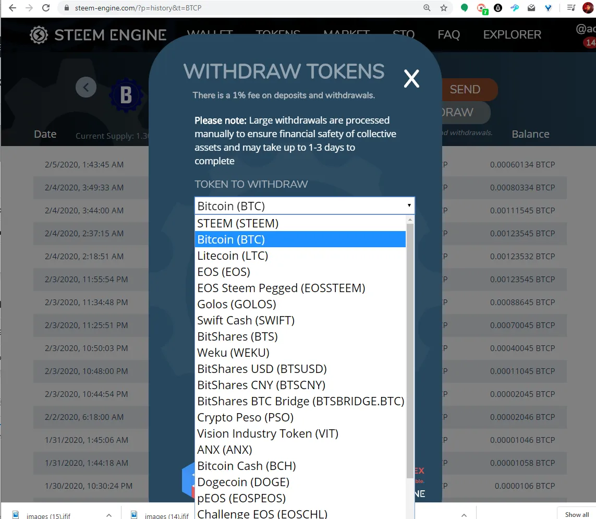Screen dimensions: 596x519
Task: Click balance 0.00111545 BTCP
Action: (522, 210)
